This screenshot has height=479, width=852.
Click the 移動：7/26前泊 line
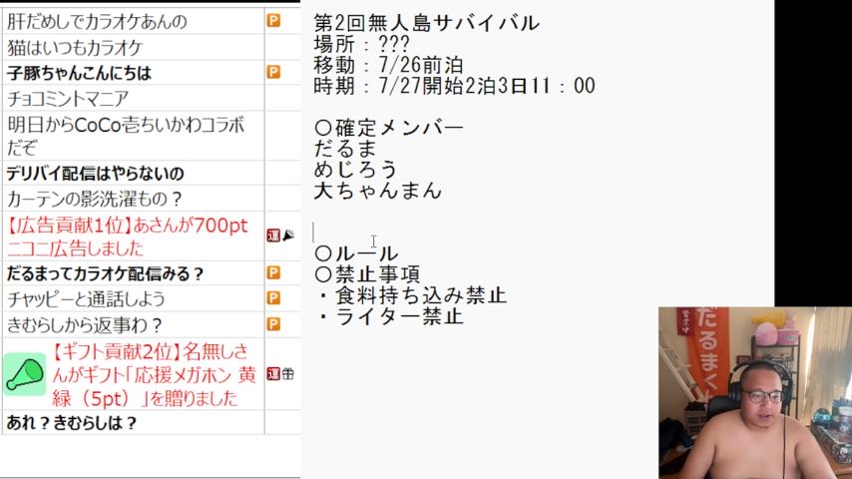point(388,65)
